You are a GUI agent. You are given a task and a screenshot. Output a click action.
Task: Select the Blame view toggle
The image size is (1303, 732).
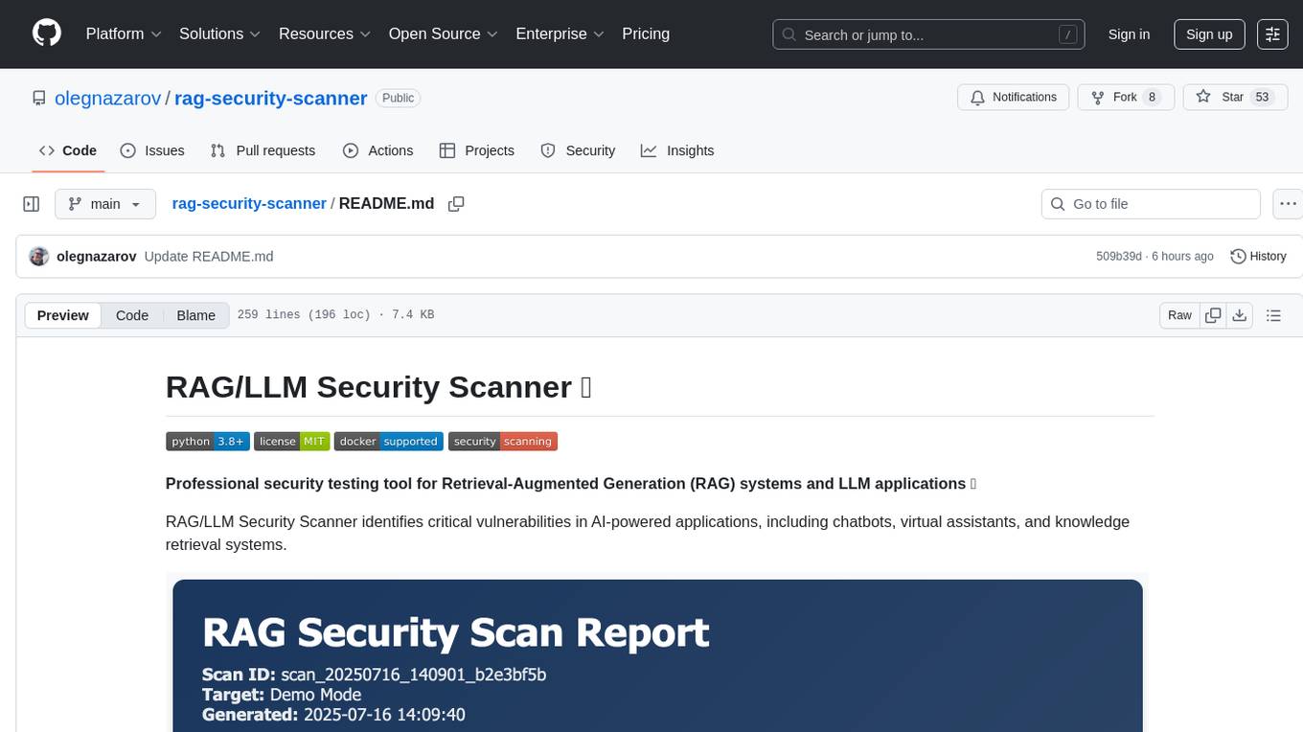click(195, 315)
